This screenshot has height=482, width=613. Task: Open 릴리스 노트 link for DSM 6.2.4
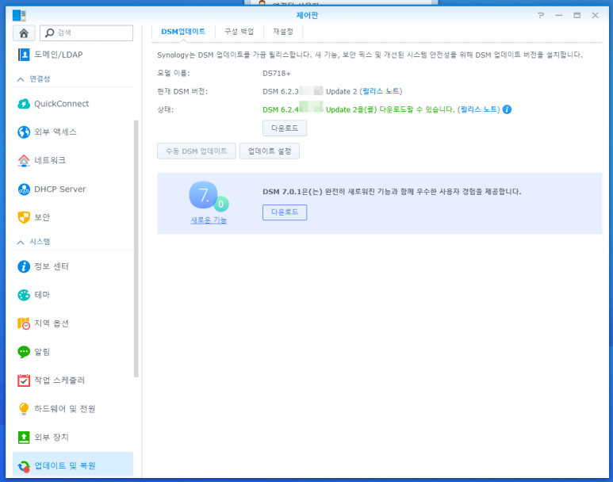(x=479, y=109)
